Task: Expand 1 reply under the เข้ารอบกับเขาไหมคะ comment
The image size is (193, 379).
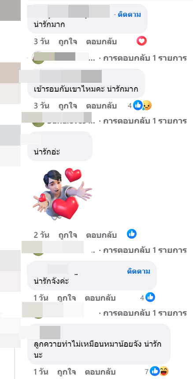Action: 145,121
